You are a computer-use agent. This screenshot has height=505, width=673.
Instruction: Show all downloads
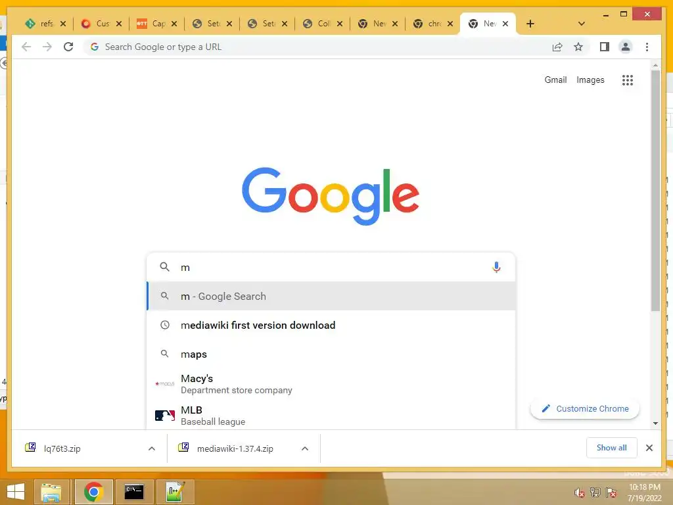pyautogui.click(x=612, y=447)
